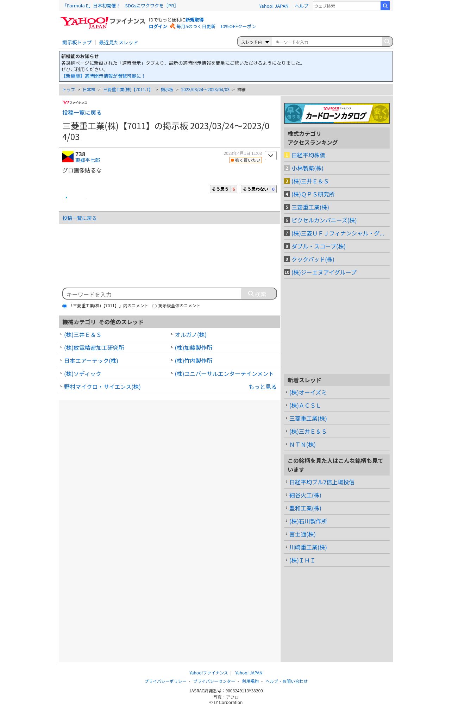Open new thread (株)オーイズミ
The width and height of the screenshot is (452, 704).
point(308,392)
